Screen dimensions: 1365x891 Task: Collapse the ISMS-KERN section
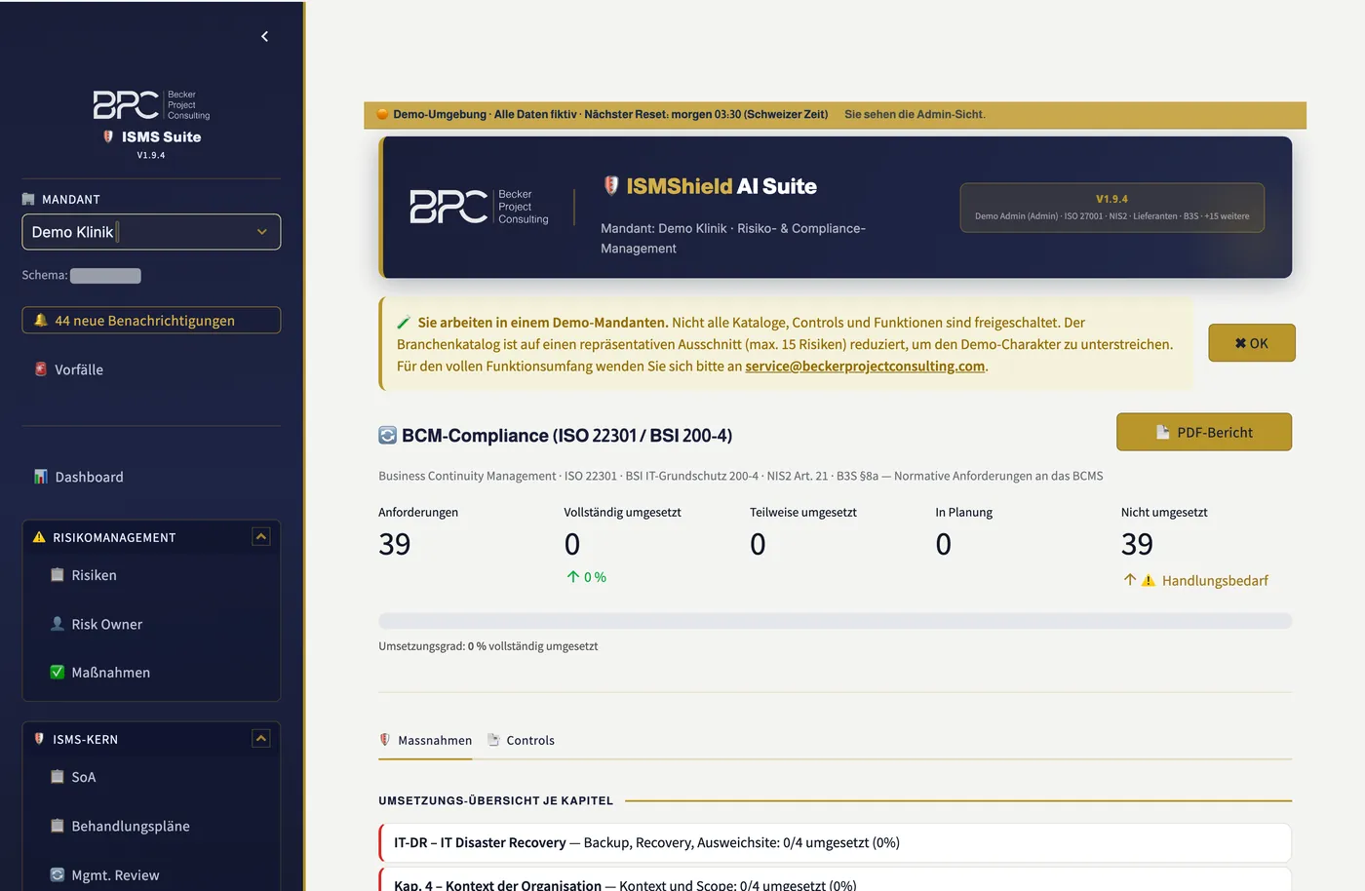[261, 738]
